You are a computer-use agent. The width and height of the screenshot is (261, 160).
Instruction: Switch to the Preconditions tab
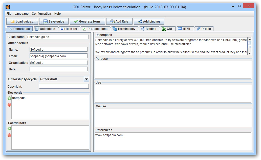95,29
